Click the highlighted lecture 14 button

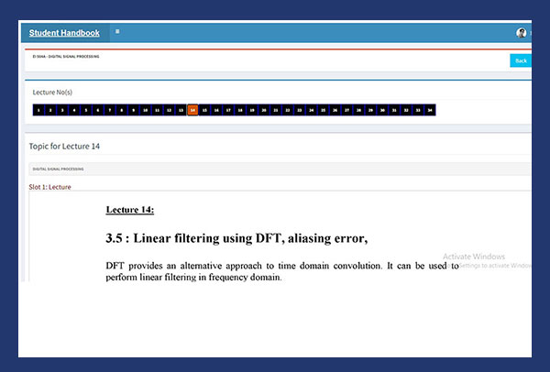click(192, 110)
